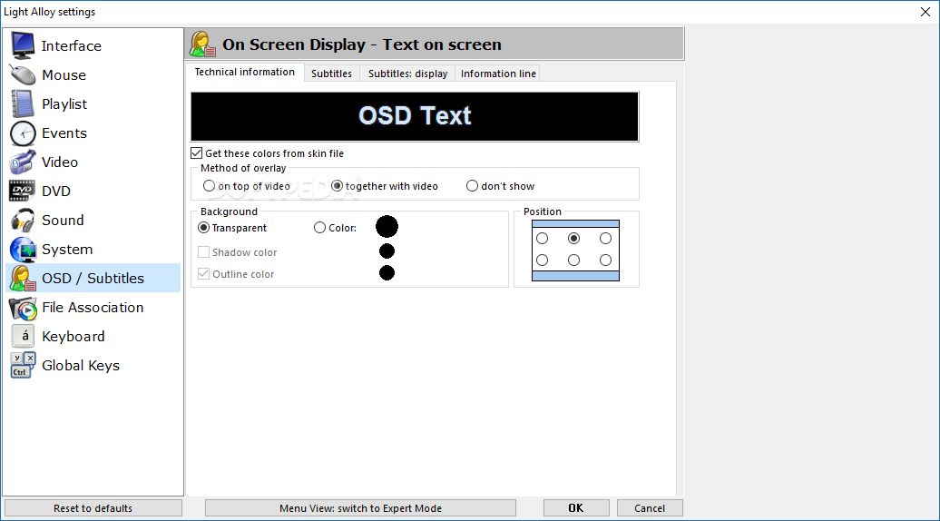This screenshot has width=940, height=521.
Task: Confirm settings with OK button
Action: pos(576,508)
